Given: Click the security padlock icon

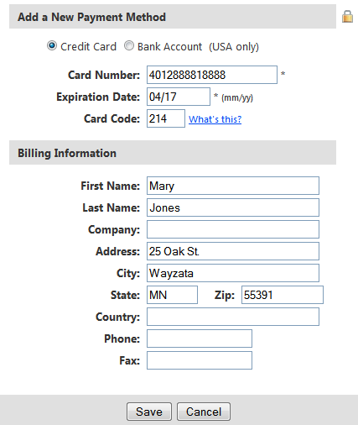Looking at the screenshot, I should 347,17.
